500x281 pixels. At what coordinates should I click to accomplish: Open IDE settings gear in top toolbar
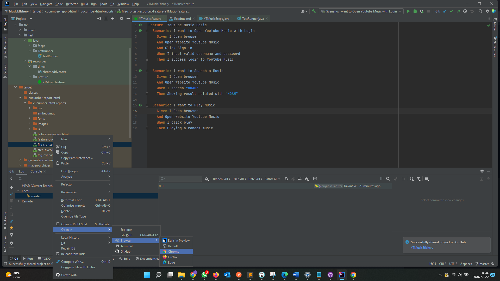(x=487, y=11)
